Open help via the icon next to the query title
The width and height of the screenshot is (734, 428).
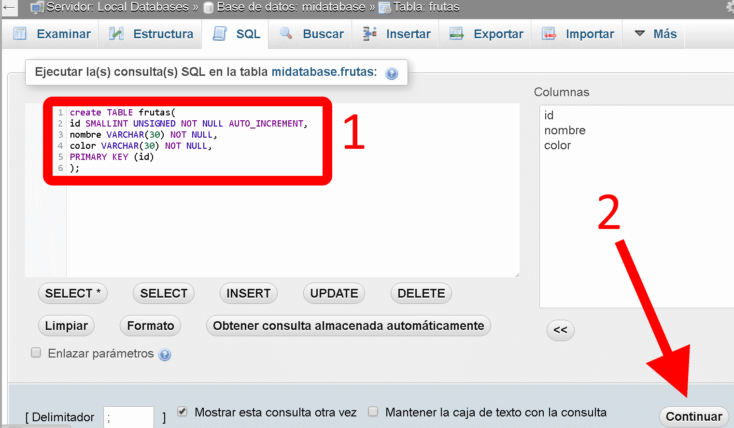[391, 73]
